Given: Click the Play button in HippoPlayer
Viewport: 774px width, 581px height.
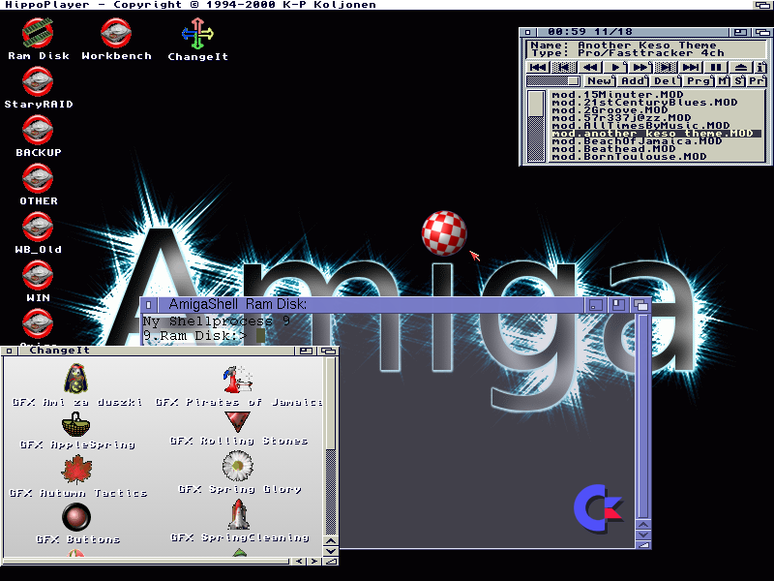Looking at the screenshot, I should tap(614, 67).
